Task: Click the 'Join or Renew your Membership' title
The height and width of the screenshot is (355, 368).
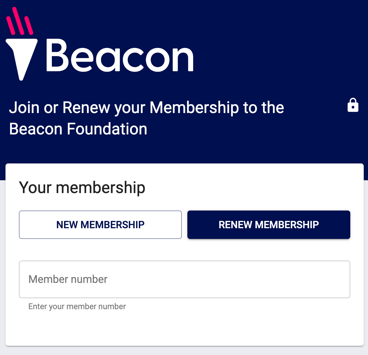Action: (x=146, y=108)
